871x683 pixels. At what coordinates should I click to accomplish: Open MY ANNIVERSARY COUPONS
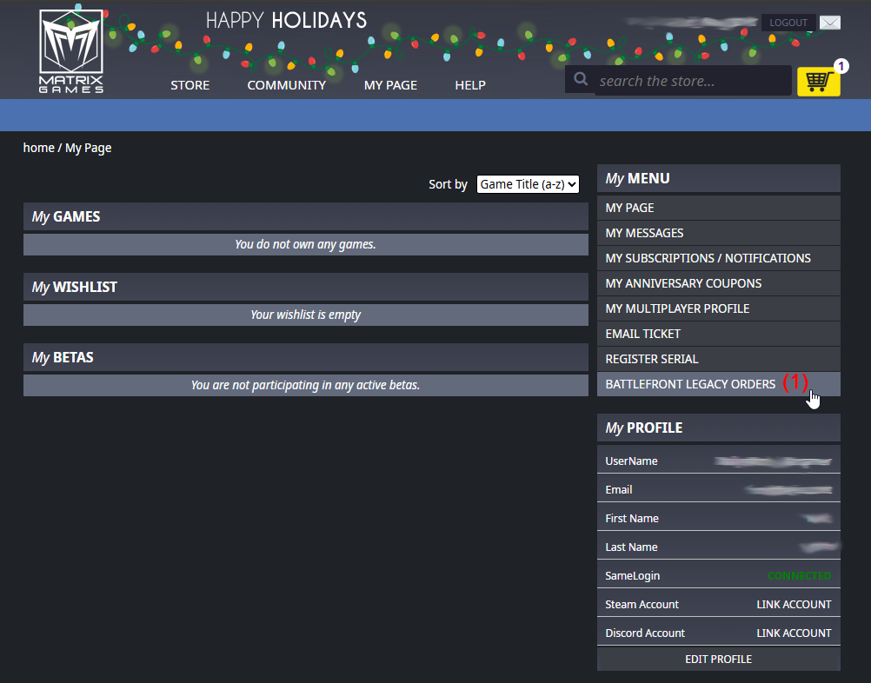718,283
